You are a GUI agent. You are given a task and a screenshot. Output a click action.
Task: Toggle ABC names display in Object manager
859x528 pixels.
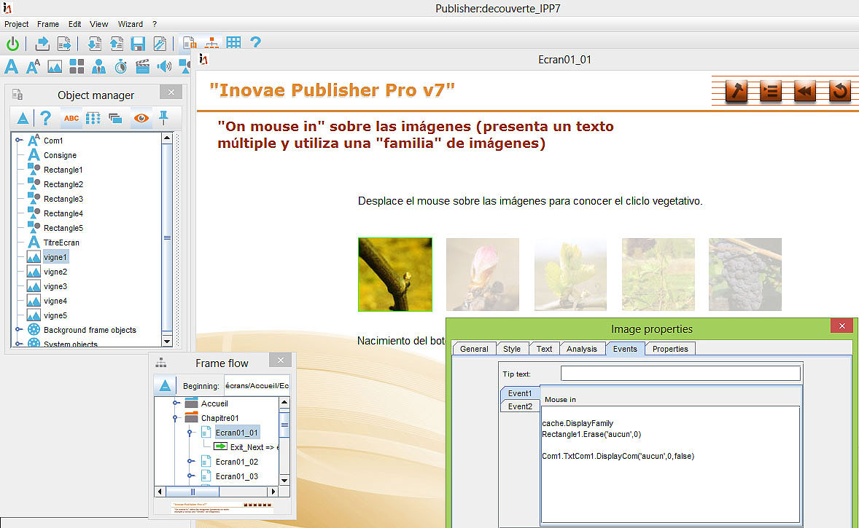pos(71,118)
